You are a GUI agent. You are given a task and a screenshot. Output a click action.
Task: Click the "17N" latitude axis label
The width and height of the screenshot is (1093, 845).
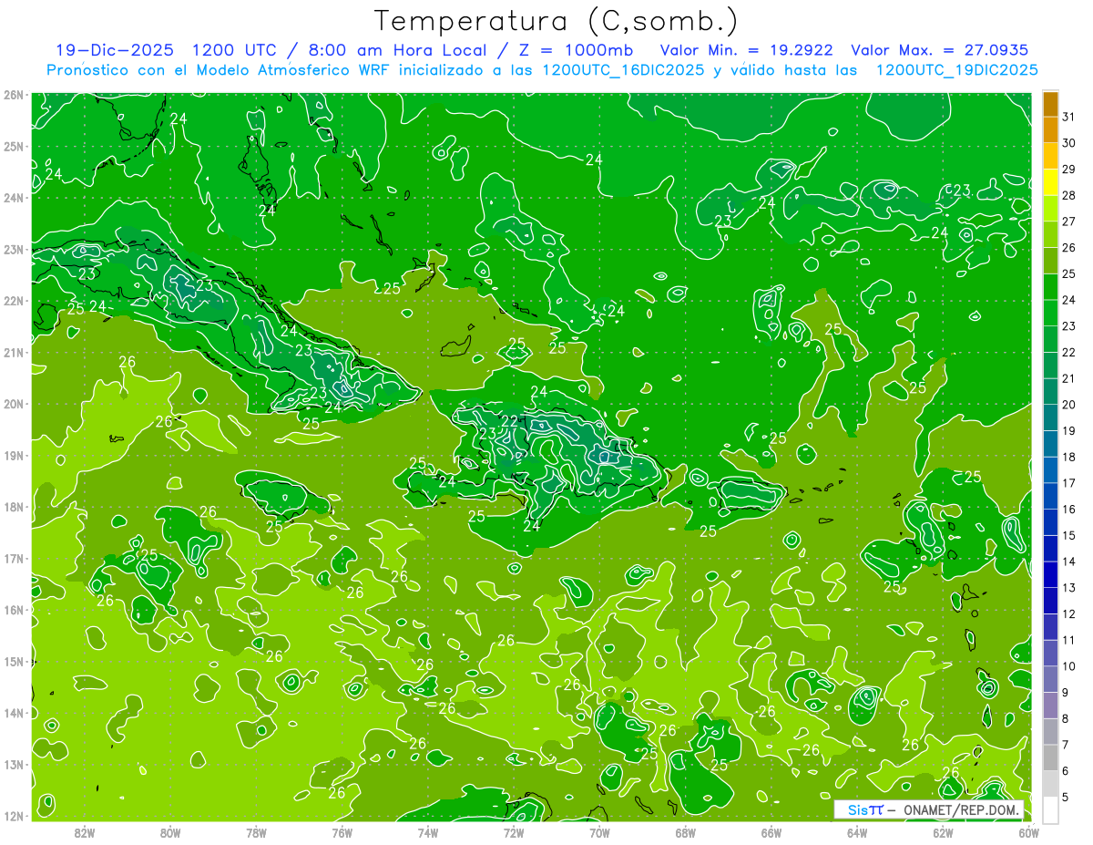(x=14, y=558)
